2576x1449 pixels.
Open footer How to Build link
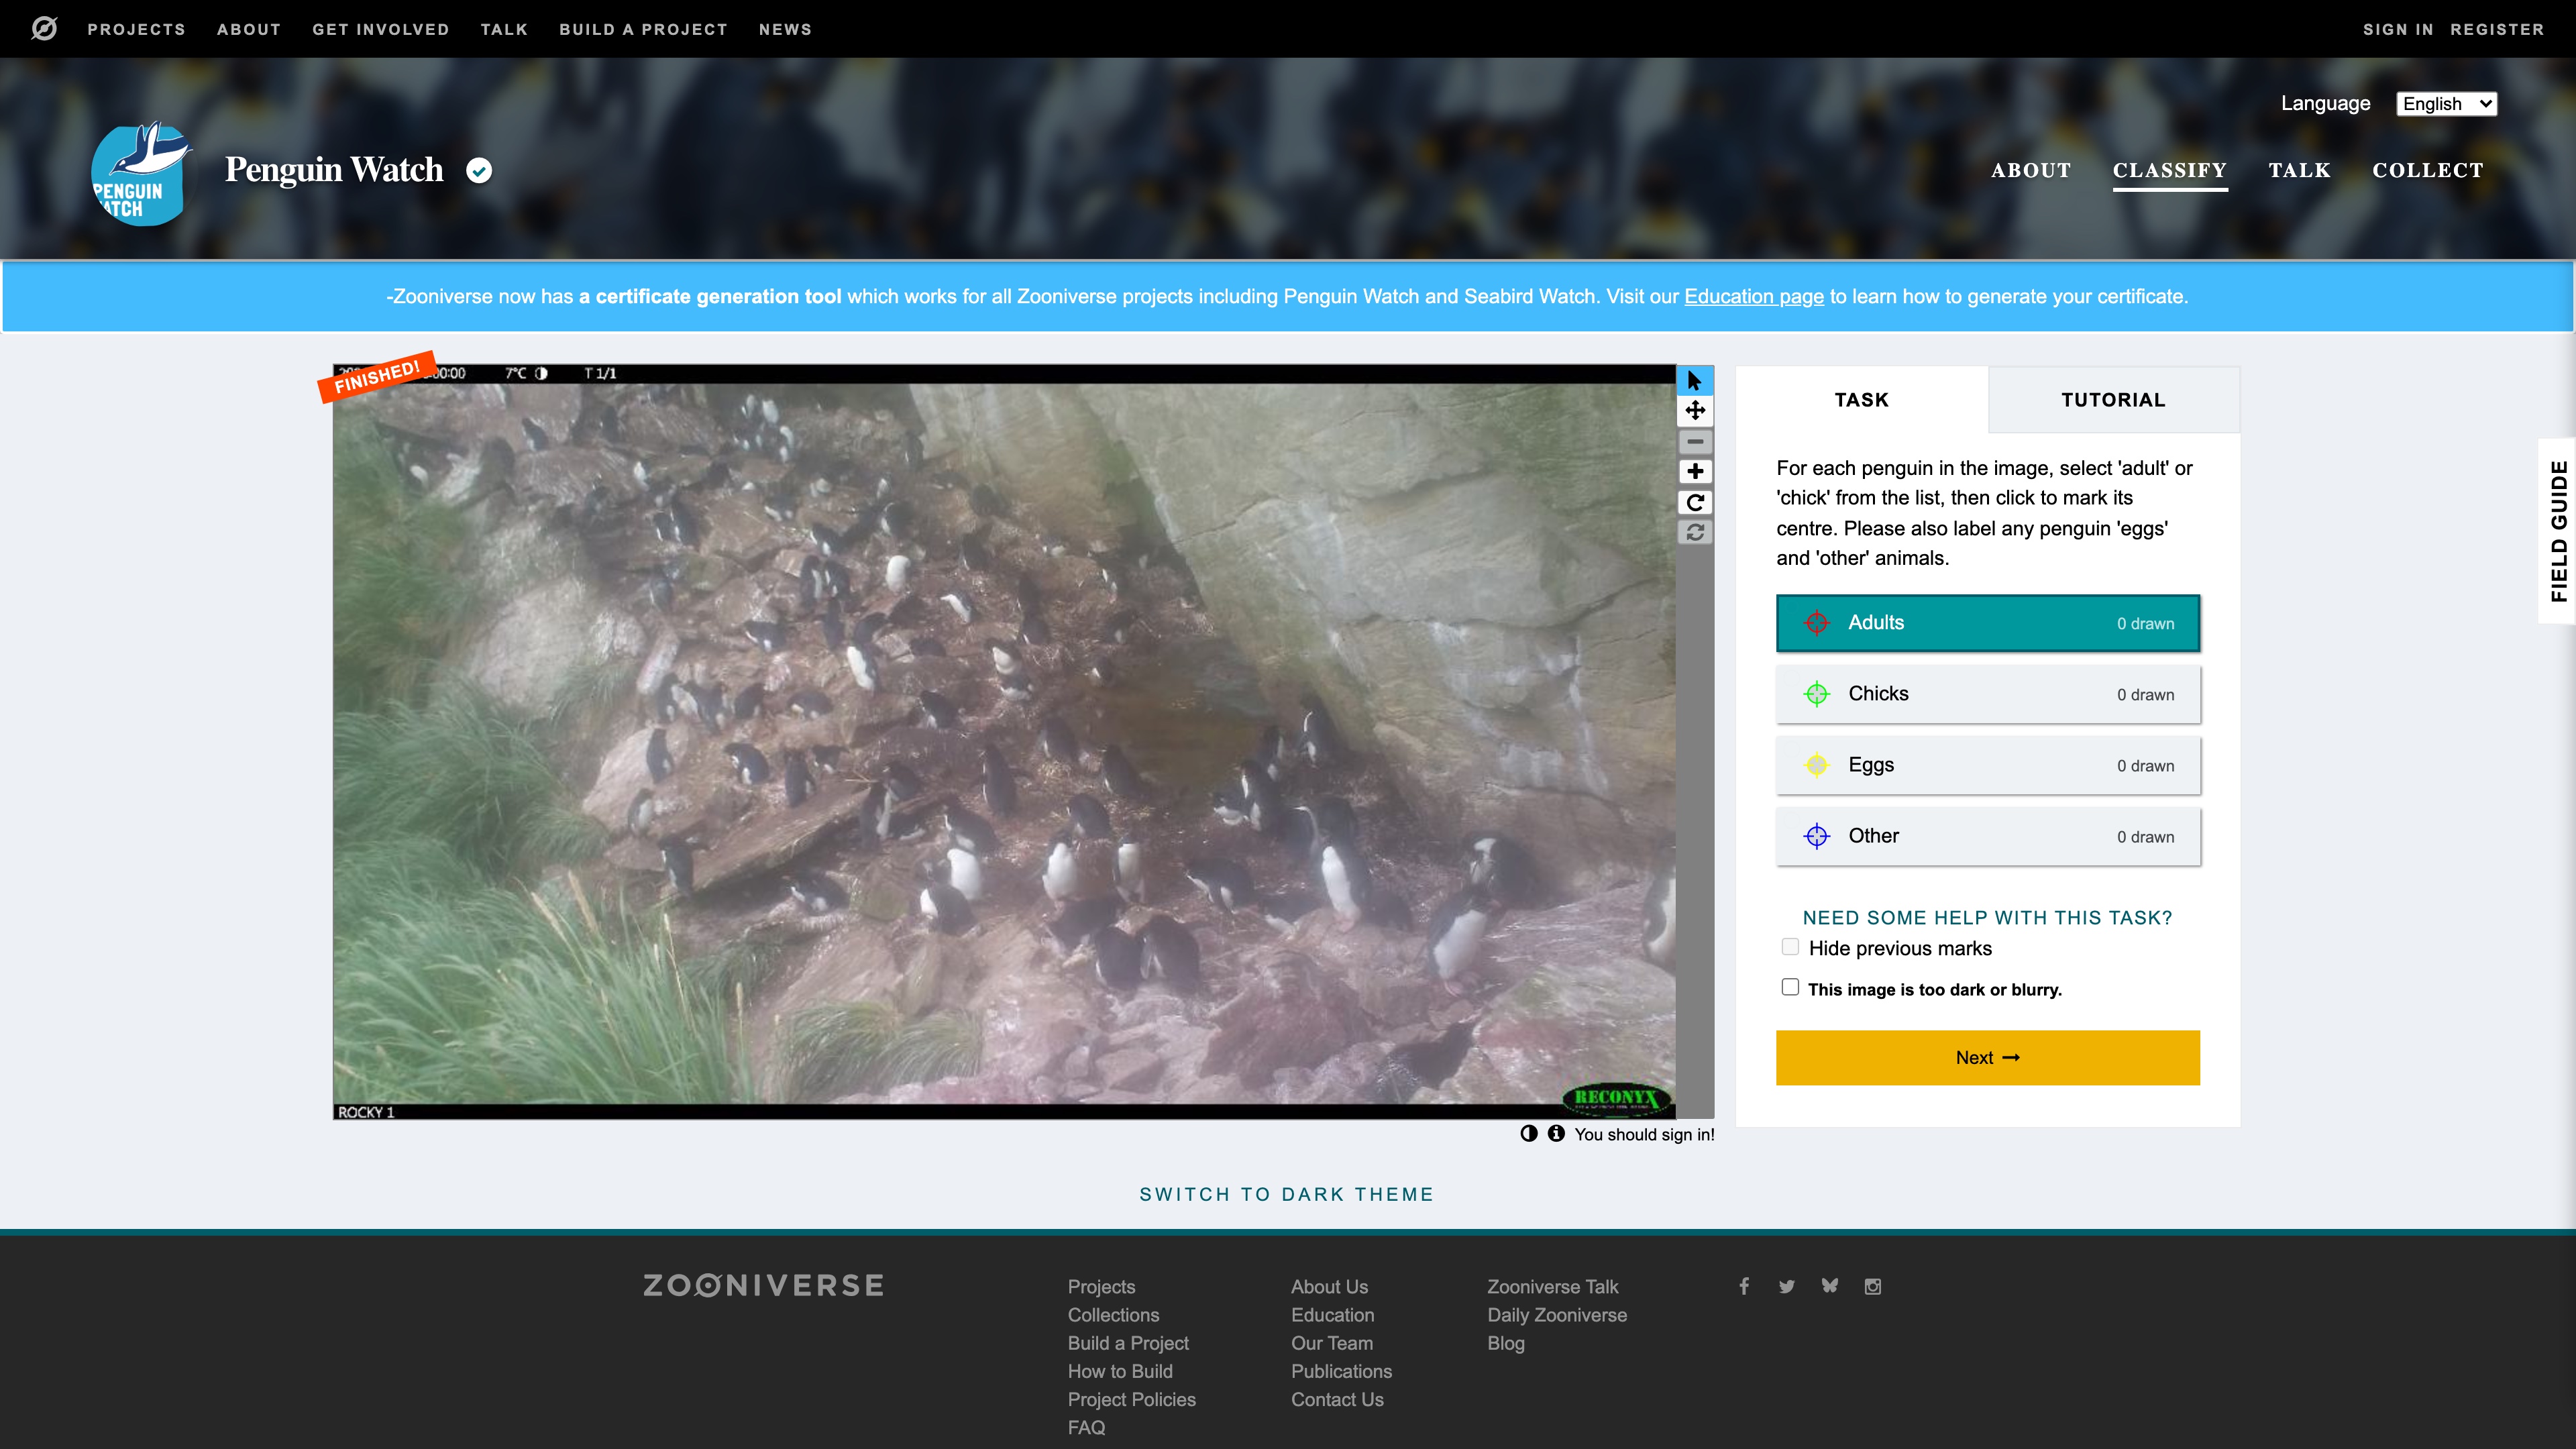[1120, 1371]
